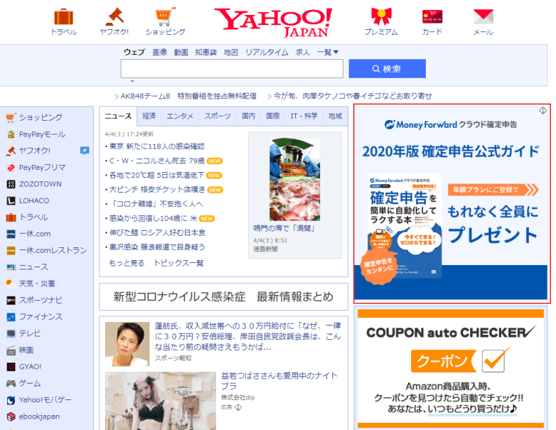Click the Yahoo Auctions gavel icon
The width and height of the screenshot is (556, 430).
point(114,17)
